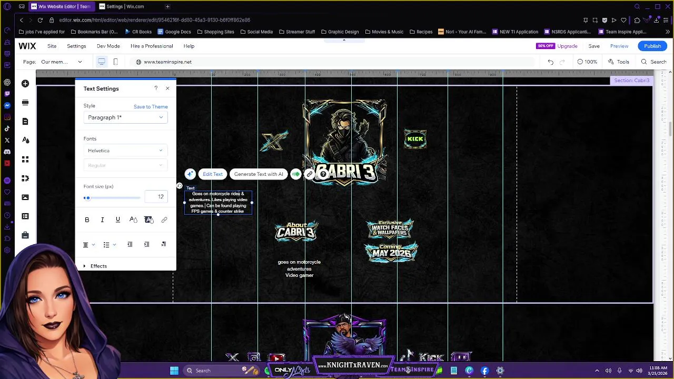Viewport: 674px width, 379px height.
Task: Click the text direction icon
Action: pyautogui.click(x=164, y=245)
